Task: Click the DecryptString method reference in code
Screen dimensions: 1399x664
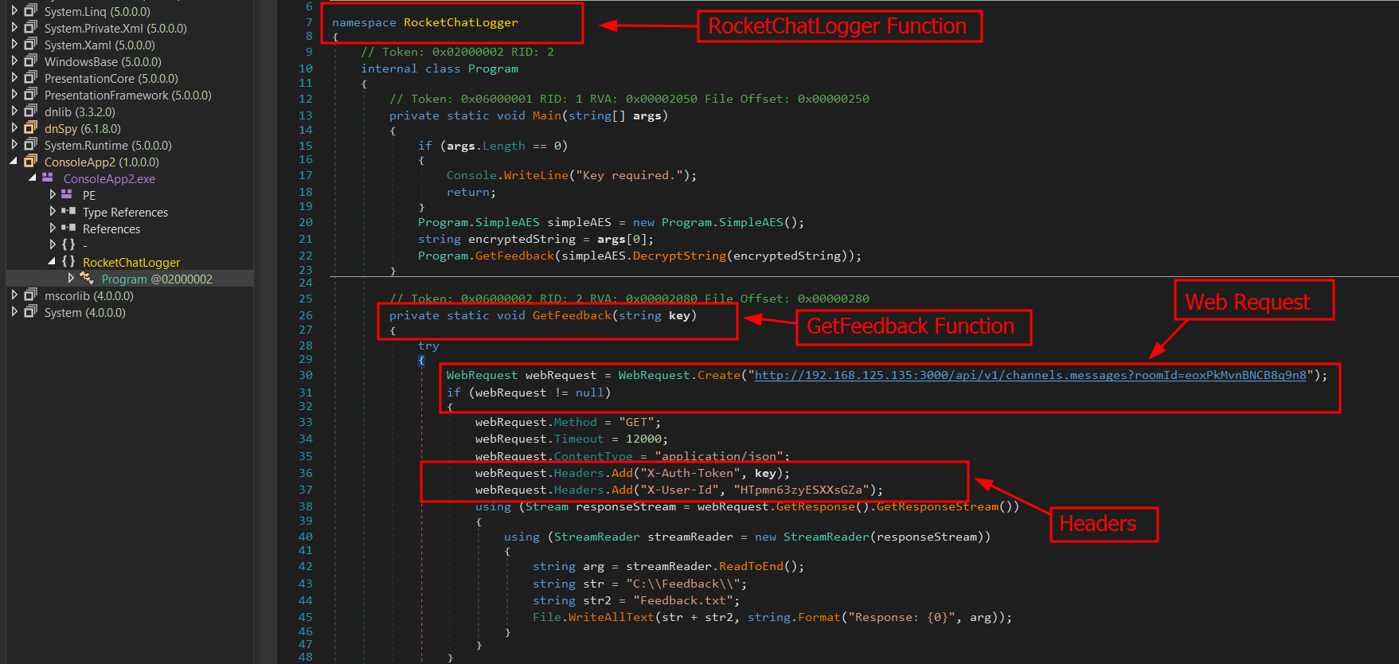Action: (679, 256)
